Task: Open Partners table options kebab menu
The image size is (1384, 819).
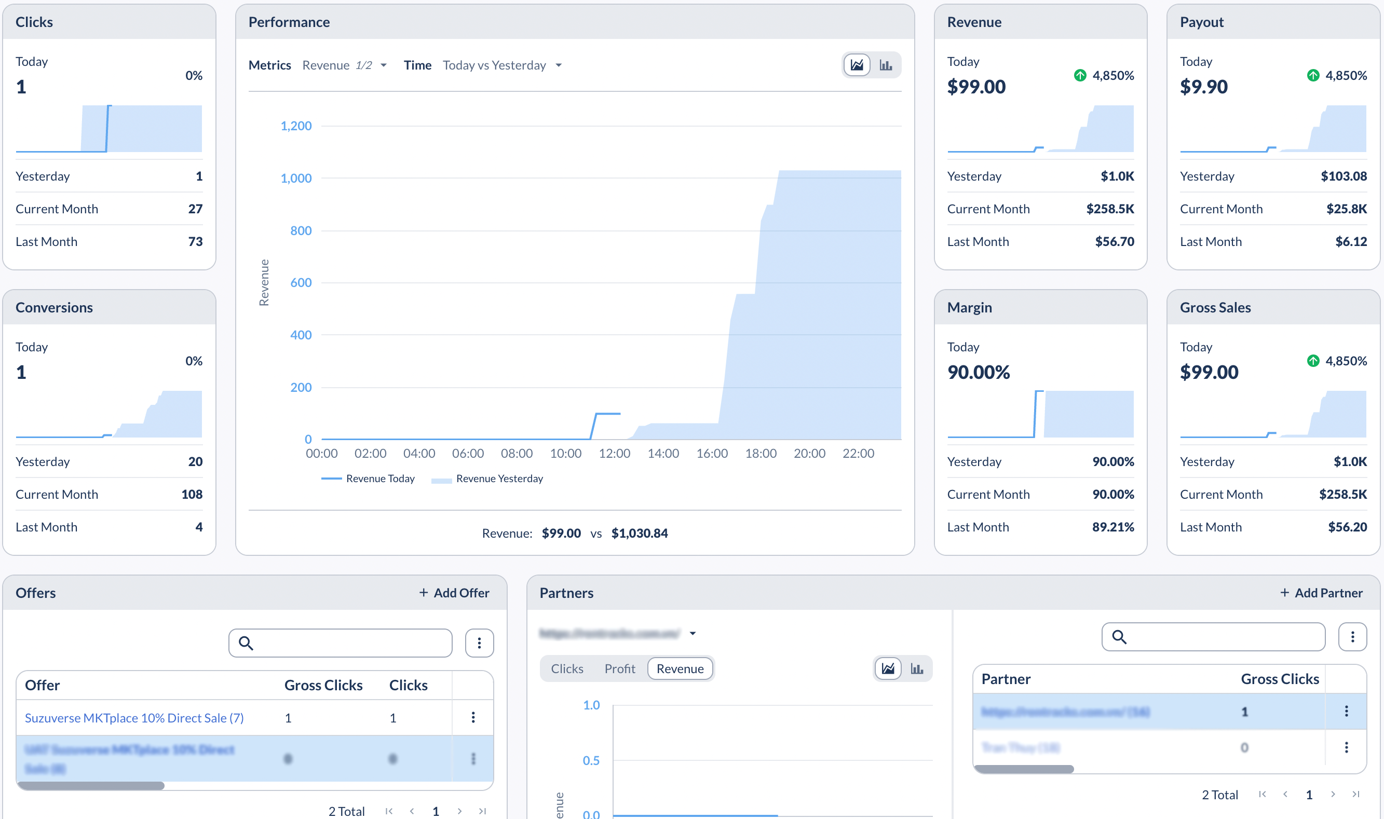Action: (1352, 637)
